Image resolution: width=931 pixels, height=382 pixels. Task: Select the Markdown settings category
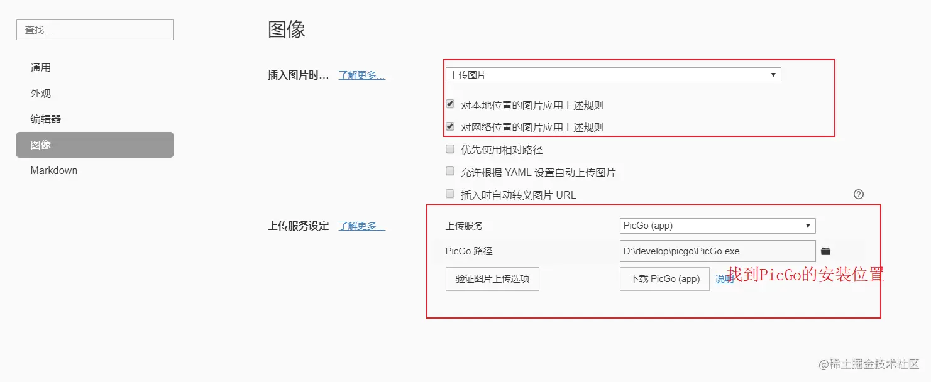point(95,170)
